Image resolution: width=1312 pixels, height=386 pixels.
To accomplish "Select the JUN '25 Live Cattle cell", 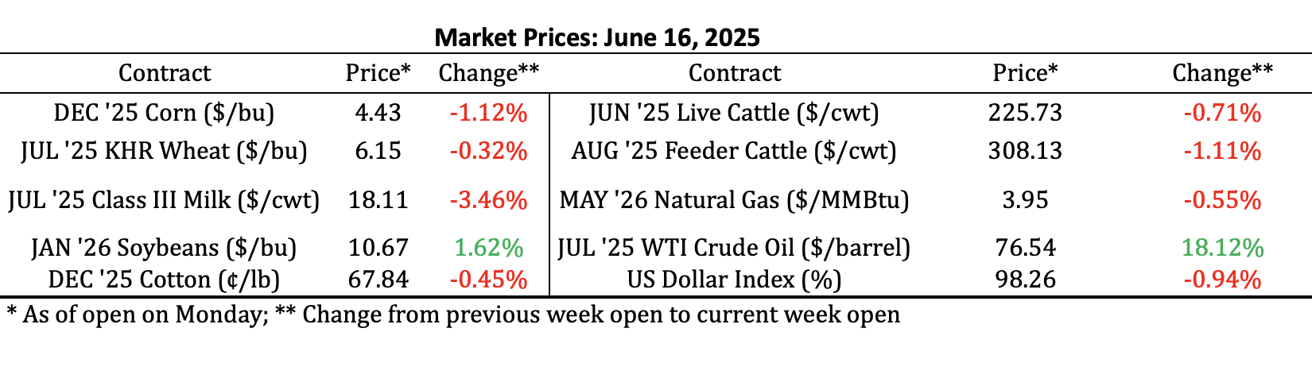I will [x=734, y=113].
